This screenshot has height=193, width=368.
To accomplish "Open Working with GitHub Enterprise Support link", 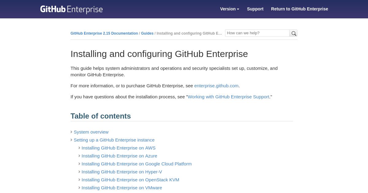I will (228, 97).
